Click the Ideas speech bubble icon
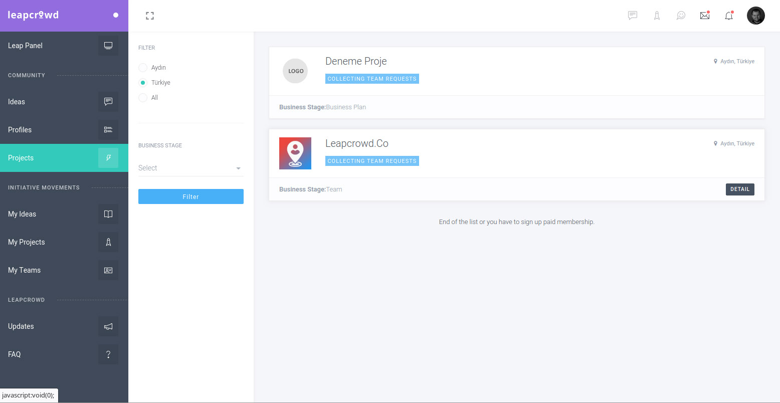Screen dimensions: 780x403 (x=108, y=102)
